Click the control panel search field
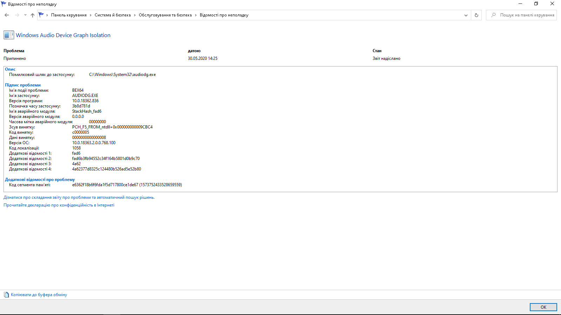Screen dimensions: 561x315 click(x=521, y=15)
